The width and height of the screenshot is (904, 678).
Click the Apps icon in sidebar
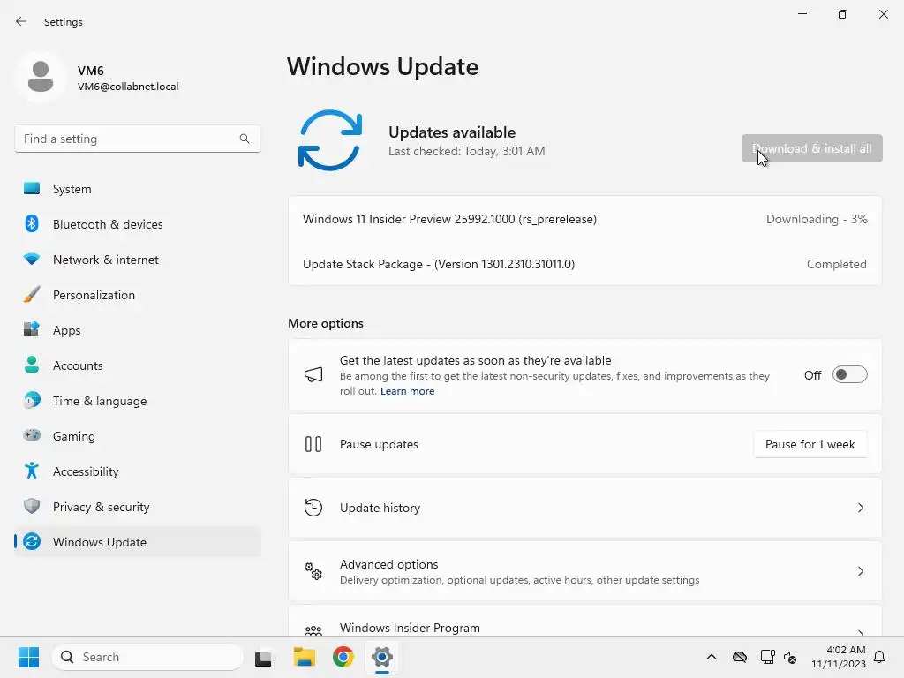pyautogui.click(x=32, y=330)
